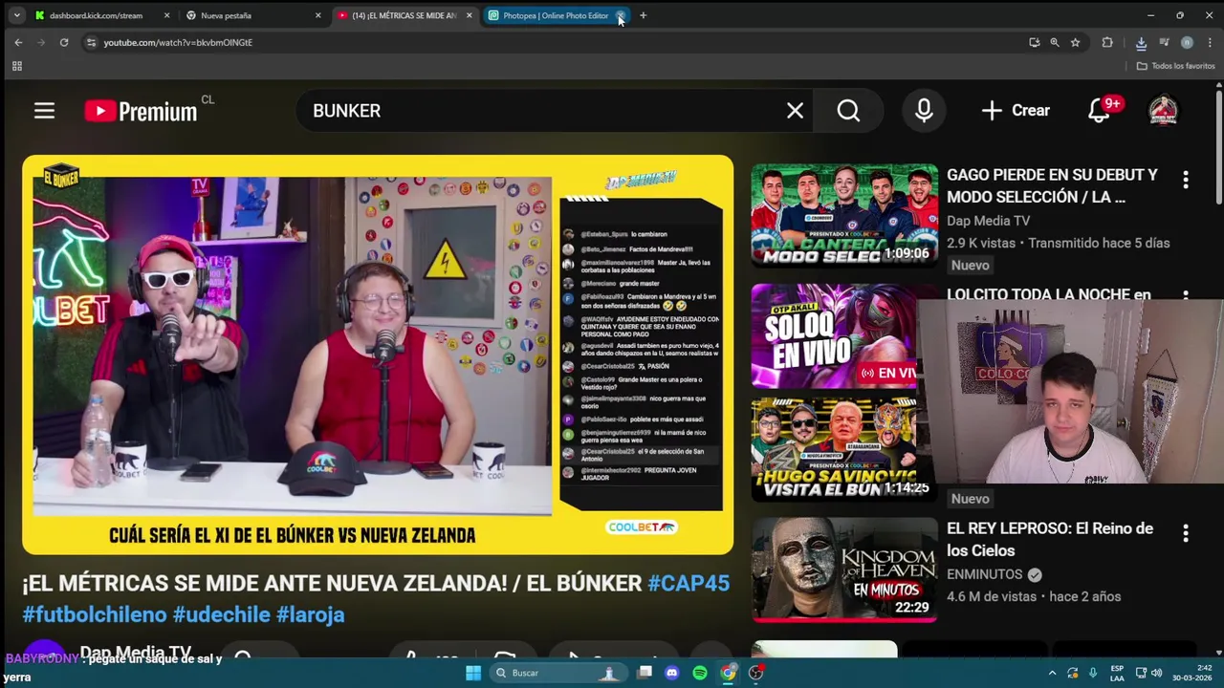The width and height of the screenshot is (1224, 688).
Task: Open Spotify from the taskbar
Action: coord(700,673)
